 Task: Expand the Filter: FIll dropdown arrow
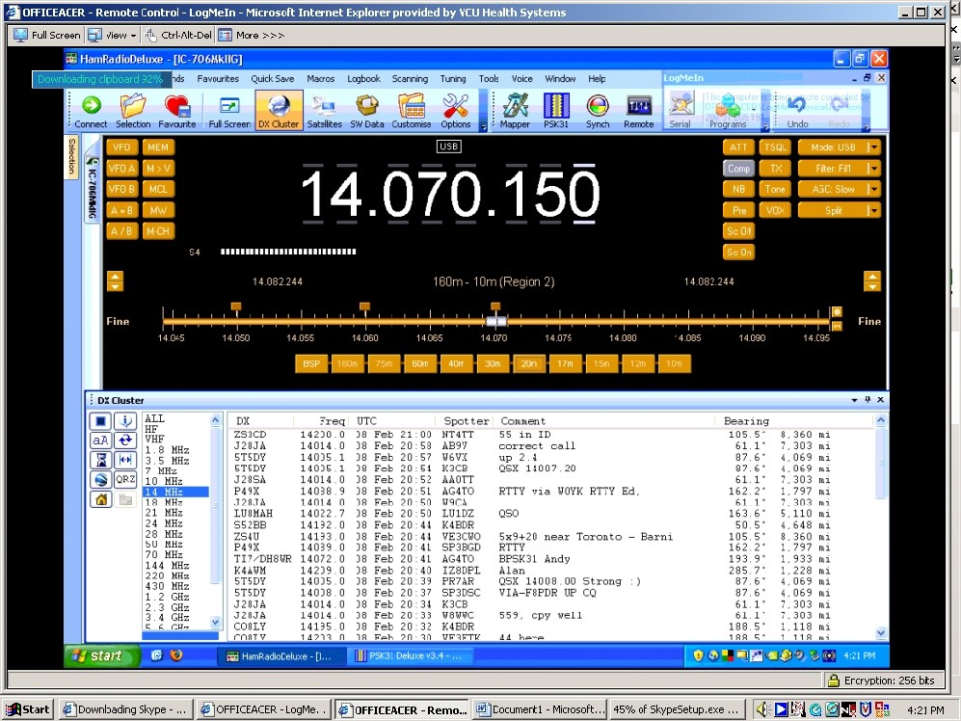point(874,168)
